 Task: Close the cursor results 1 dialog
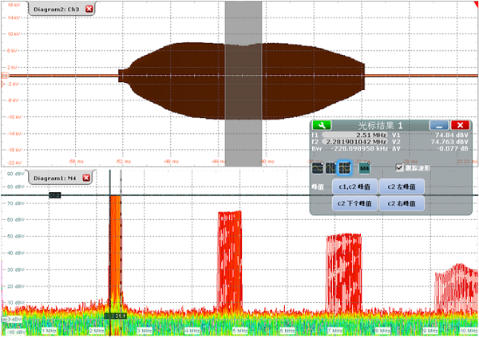pos(459,125)
